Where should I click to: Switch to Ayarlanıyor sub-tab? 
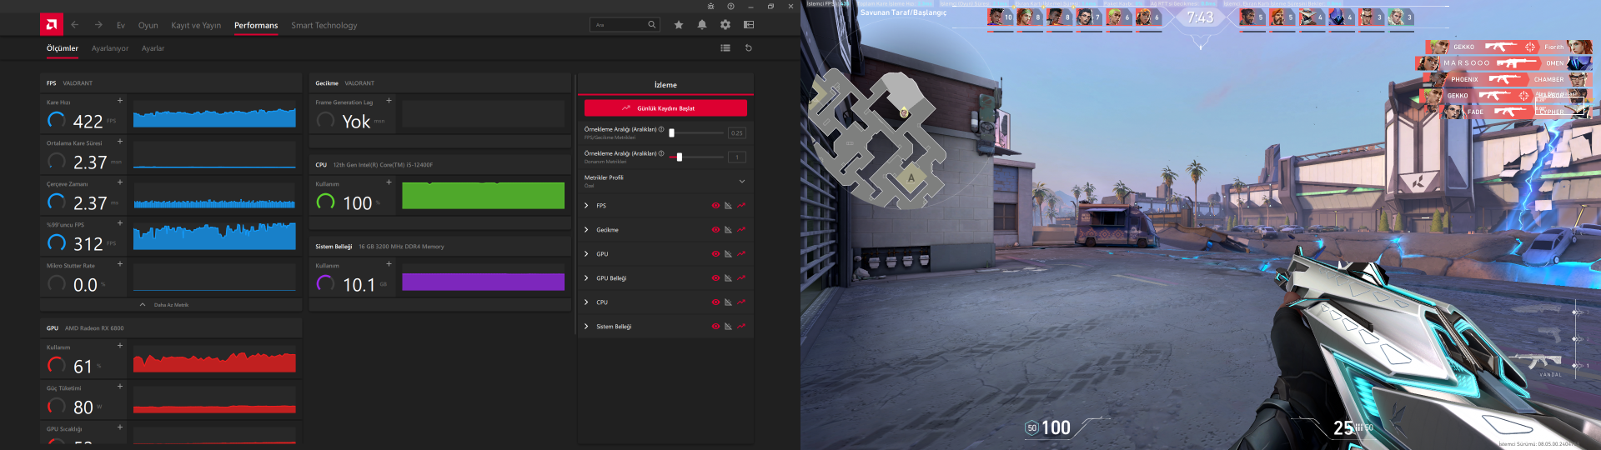coord(110,48)
